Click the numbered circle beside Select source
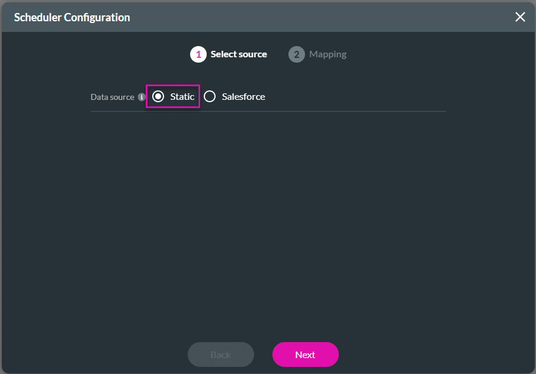536x374 pixels. [x=198, y=54]
